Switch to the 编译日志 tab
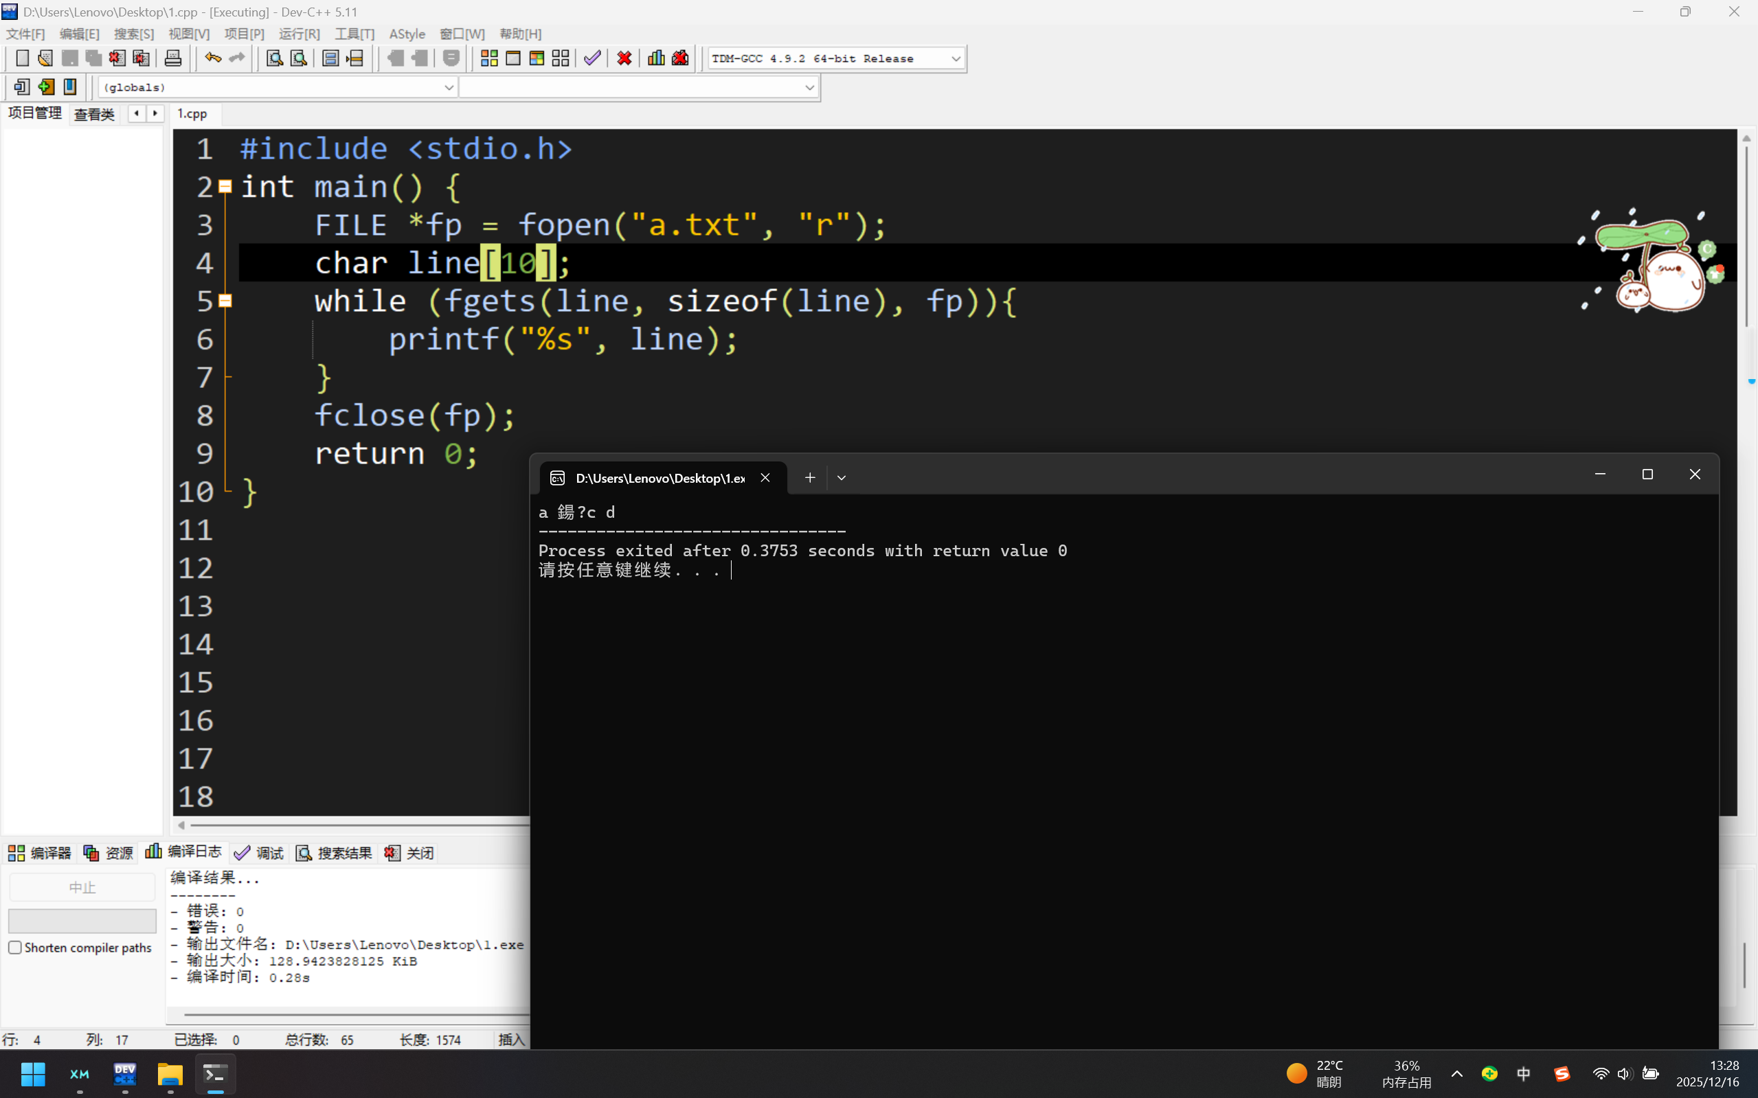The width and height of the screenshot is (1758, 1098). [184, 851]
